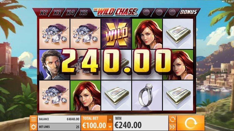
Task: Click the first bonus indicator circle
Action: tap(146, 12)
